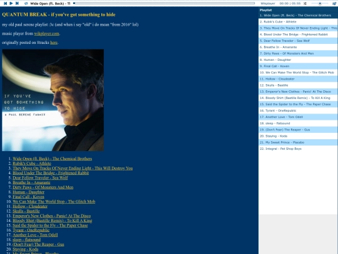Click the now-playing title 'Wide Open (ft. Beck)'
Screen dimensions: 338x254
pyautogui.click(x=50, y=4)
